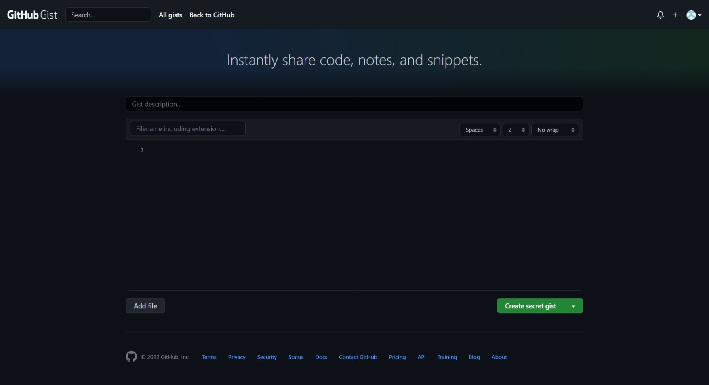Open the indent size 2 dropdown
This screenshot has width=709, height=385.
coord(516,130)
